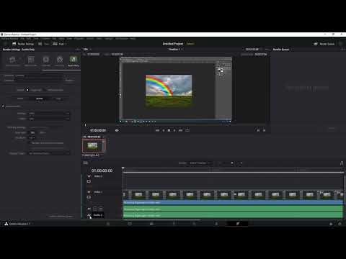Screen dimensions: 346x259
Task: Open the Render Settings panel button
Action: 23,44
